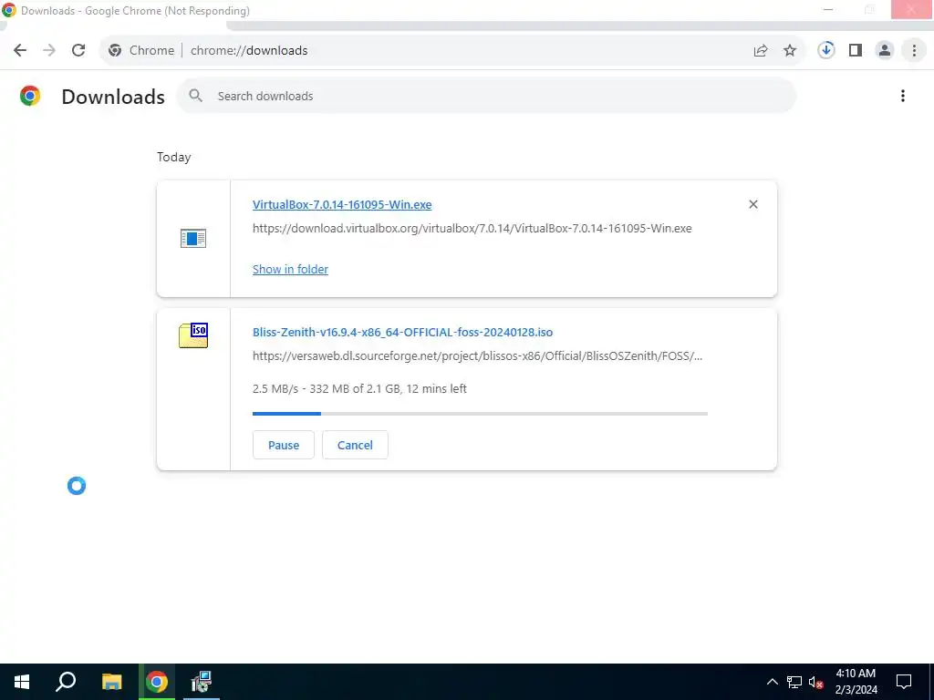Click the download speed status text

coord(359,388)
